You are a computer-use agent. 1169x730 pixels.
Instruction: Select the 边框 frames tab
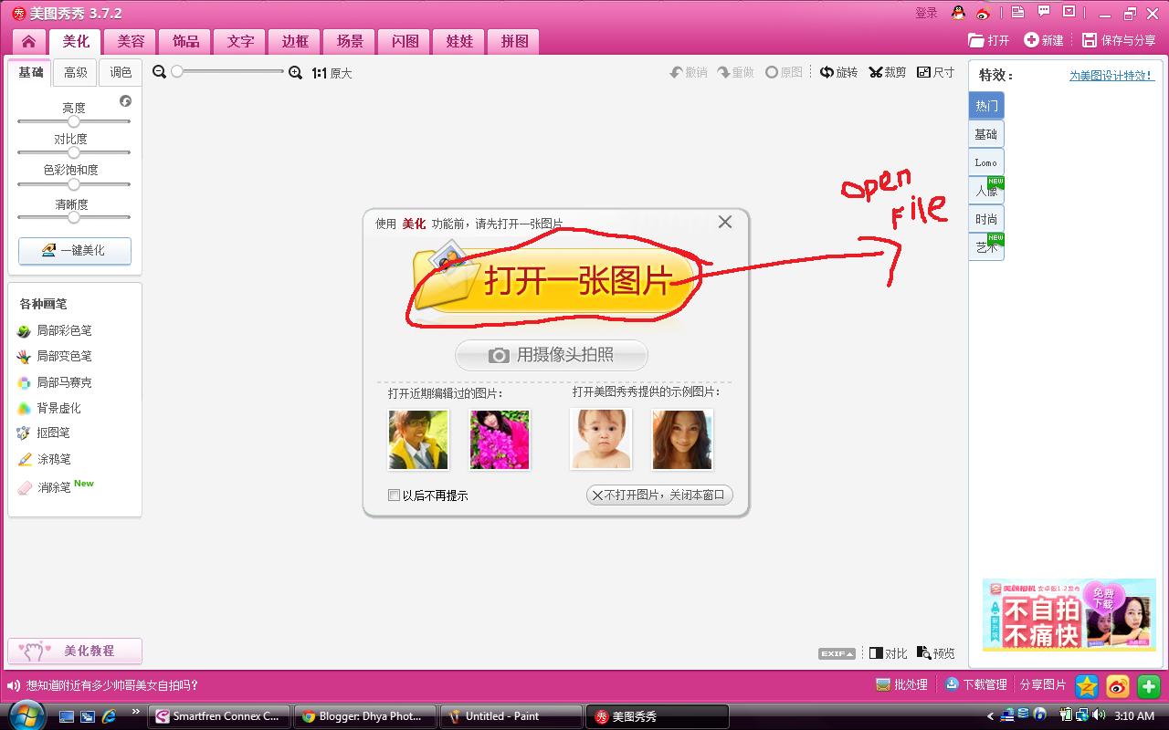295,41
